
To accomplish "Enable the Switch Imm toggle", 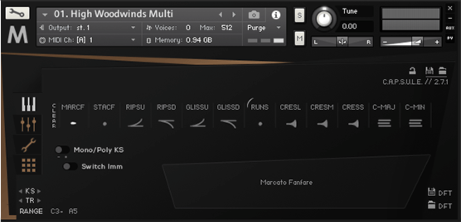I will point(70,166).
